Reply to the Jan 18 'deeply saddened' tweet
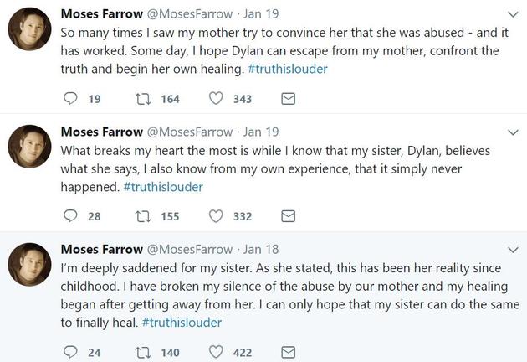The height and width of the screenshot is (362, 527). (x=70, y=353)
